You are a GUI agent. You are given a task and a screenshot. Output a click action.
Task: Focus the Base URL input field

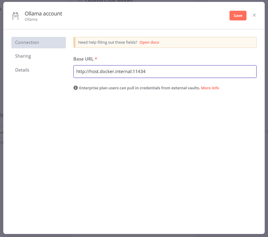[165, 72]
